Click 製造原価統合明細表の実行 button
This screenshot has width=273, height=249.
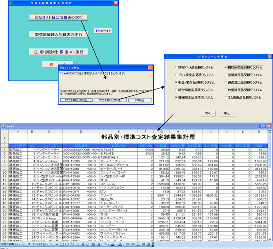pyautogui.click(x=58, y=34)
